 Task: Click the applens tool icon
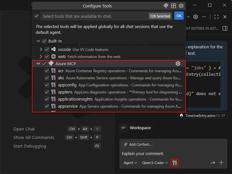[x=53, y=92]
